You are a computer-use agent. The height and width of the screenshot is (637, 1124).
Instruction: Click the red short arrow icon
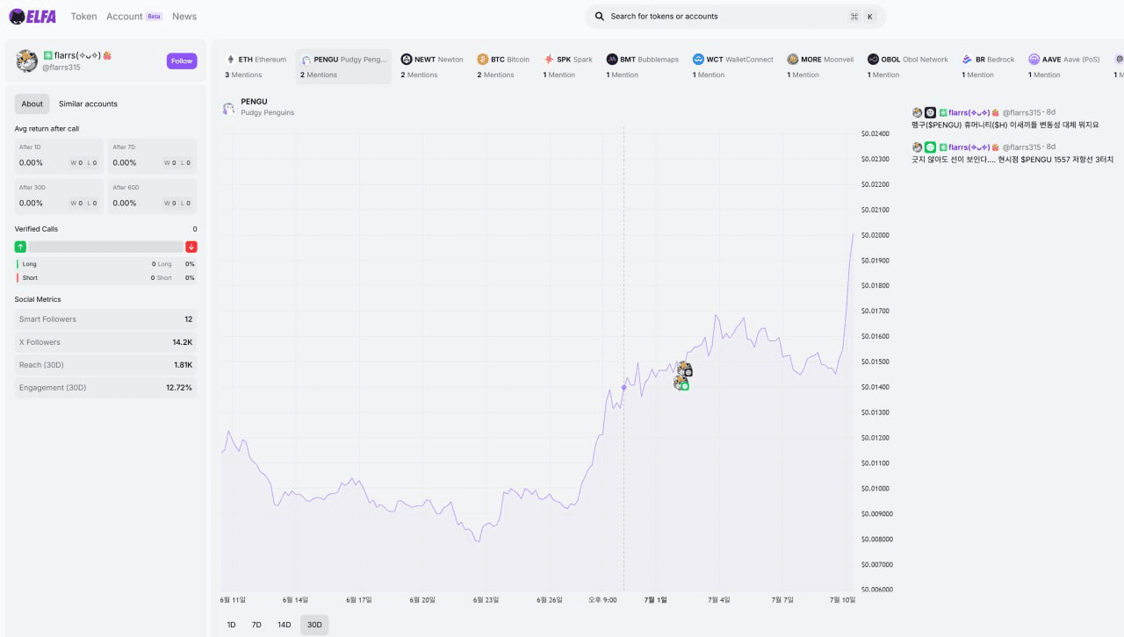(191, 247)
